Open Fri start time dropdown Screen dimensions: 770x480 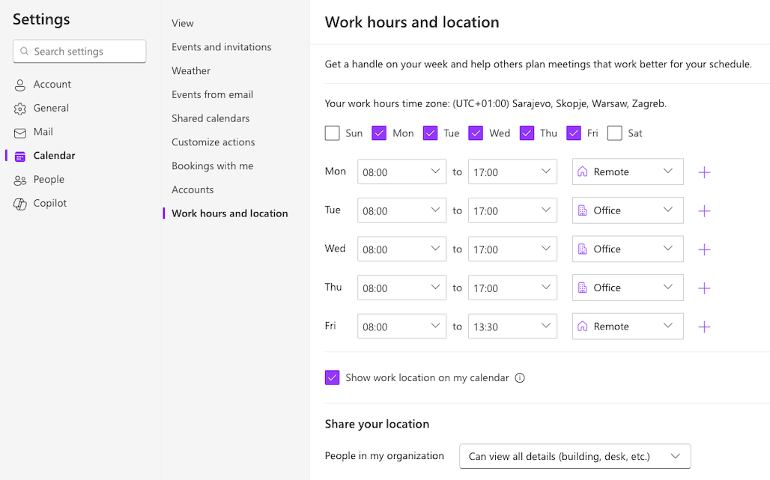(401, 326)
